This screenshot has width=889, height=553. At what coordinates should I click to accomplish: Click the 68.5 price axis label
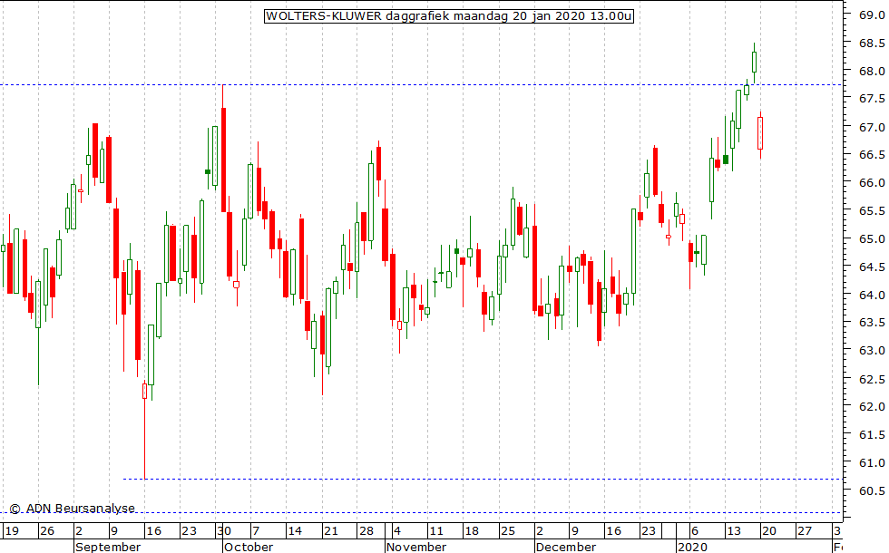(872, 44)
